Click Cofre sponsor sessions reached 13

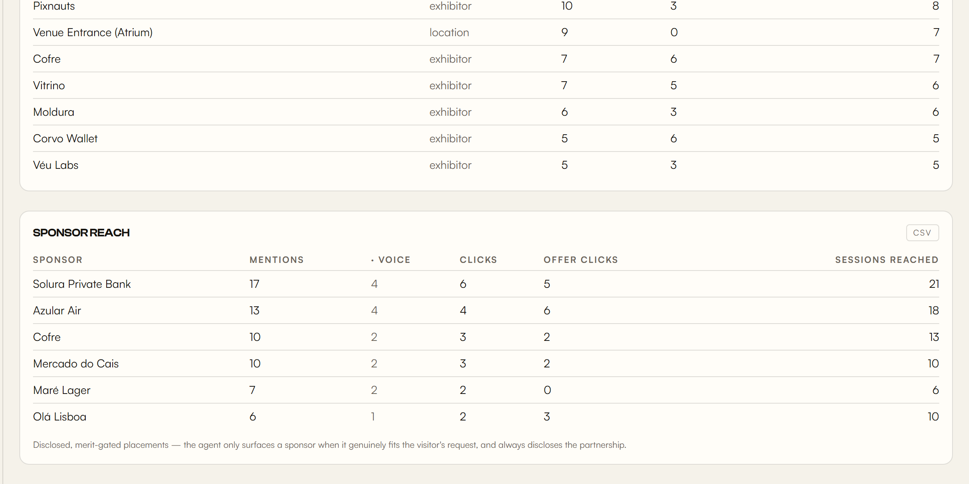tap(934, 337)
